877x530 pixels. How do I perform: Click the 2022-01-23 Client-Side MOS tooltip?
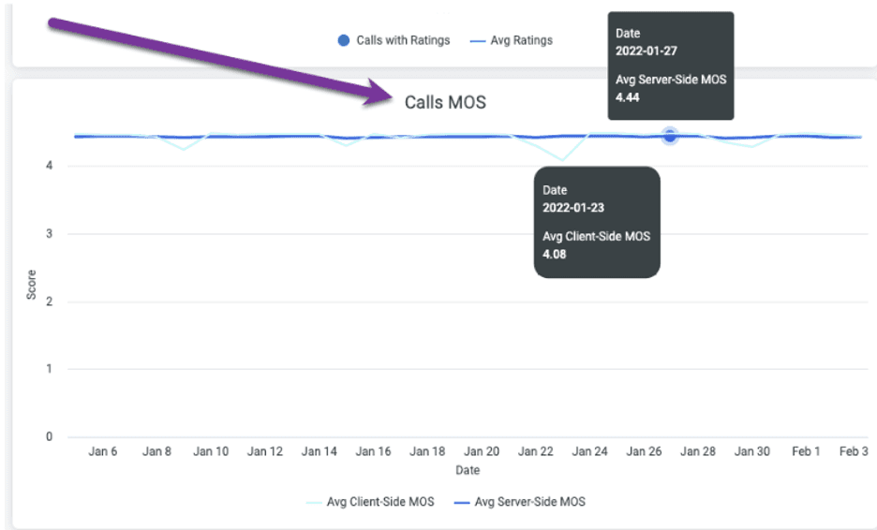pos(597,222)
